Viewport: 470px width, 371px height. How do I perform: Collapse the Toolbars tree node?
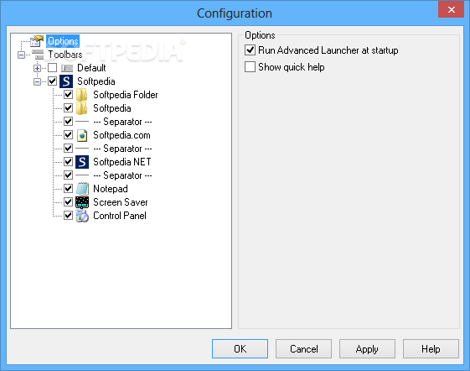[x=21, y=55]
